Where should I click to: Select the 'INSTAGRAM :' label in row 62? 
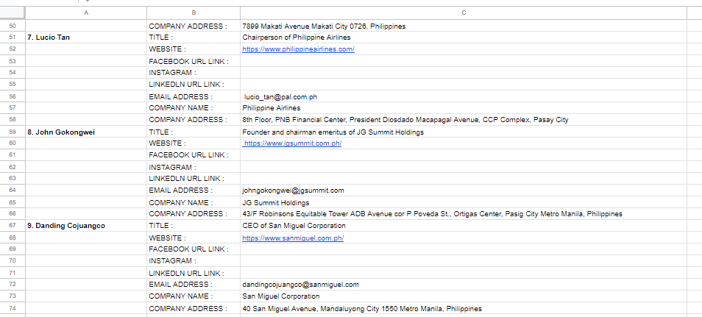[194, 167]
